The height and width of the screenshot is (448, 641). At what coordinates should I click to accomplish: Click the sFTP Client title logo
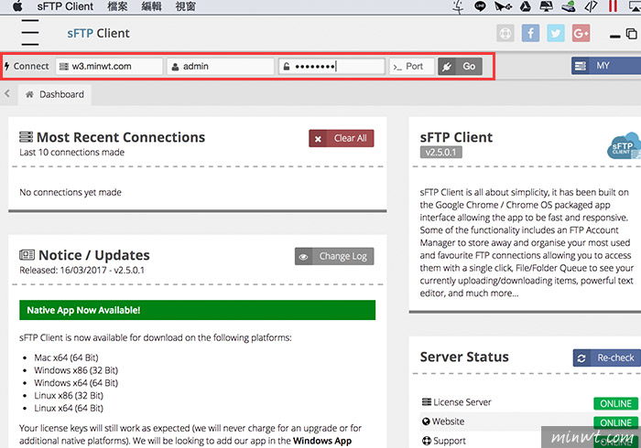coord(98,33)
